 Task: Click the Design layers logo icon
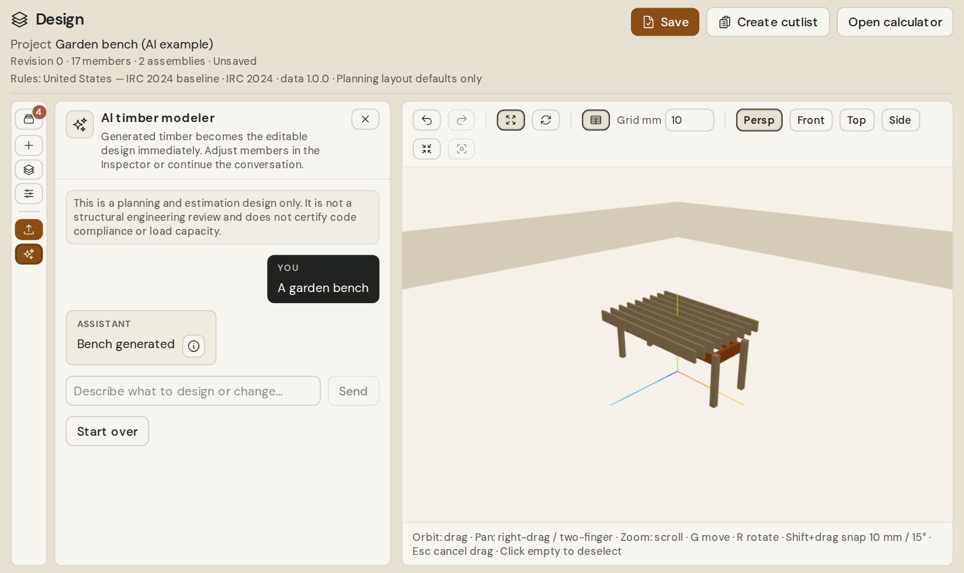pyautogui.click(x=19, y=19)
